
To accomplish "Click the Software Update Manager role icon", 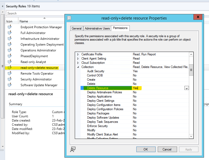I will pos(10,85).
